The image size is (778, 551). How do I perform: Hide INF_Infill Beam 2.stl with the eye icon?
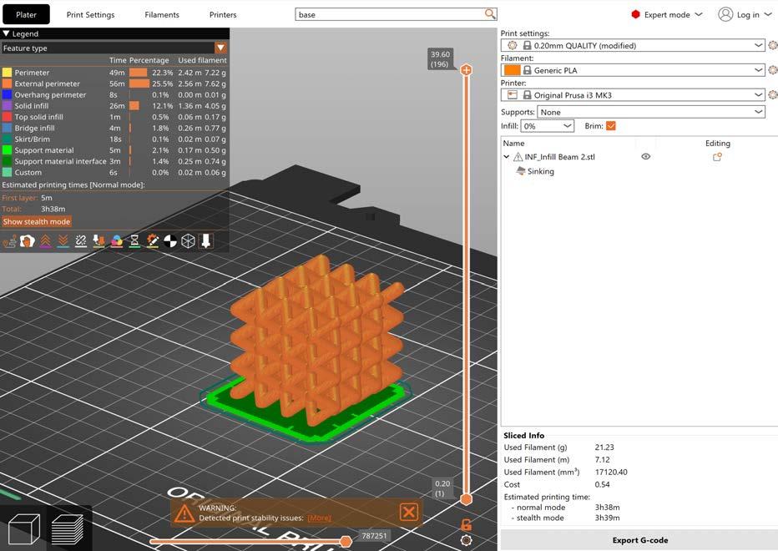645,157
